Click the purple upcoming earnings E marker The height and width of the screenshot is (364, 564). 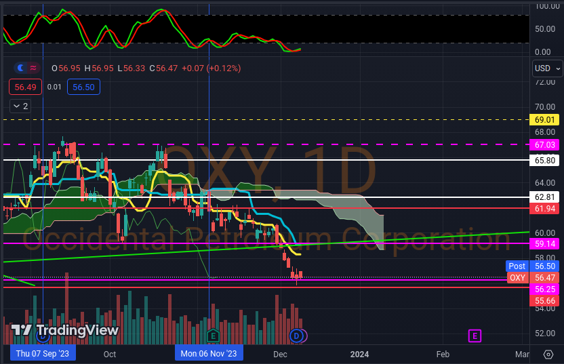(475, 335)
